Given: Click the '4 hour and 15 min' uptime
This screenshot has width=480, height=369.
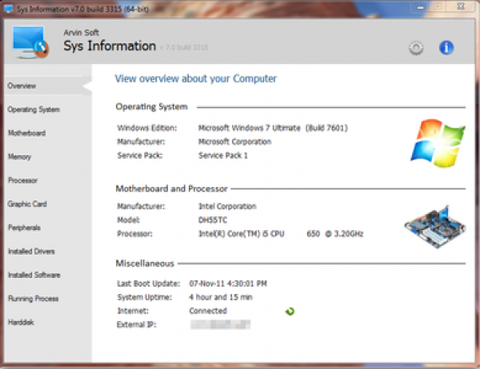Looking at the screenshot, I should (221, 297).
